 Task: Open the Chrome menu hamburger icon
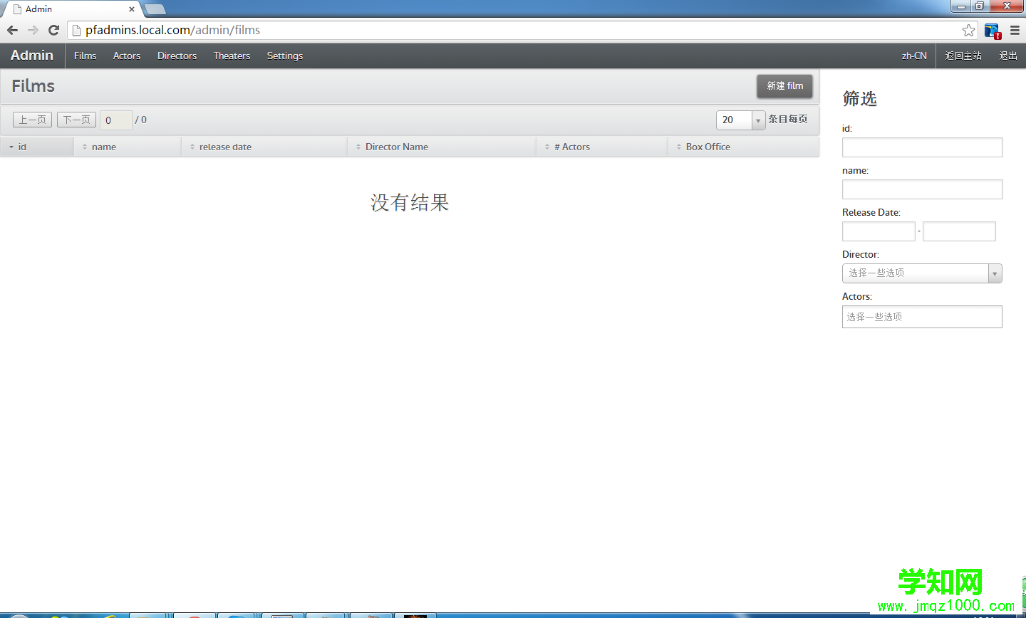click(x=1015, y=30)
